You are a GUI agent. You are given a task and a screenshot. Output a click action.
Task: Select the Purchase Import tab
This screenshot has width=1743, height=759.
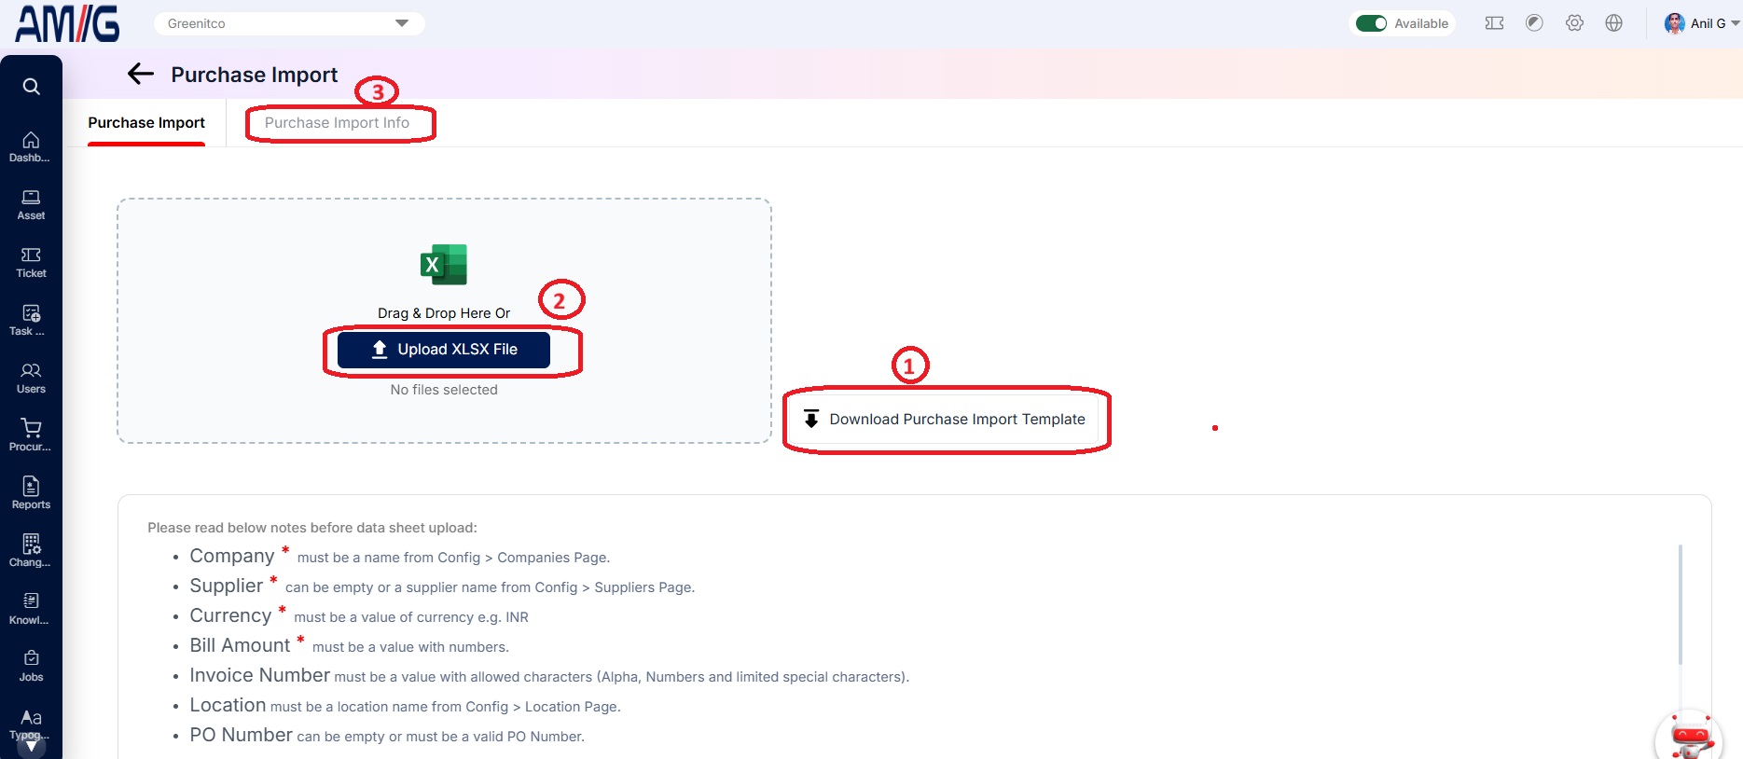click(146, 123)
